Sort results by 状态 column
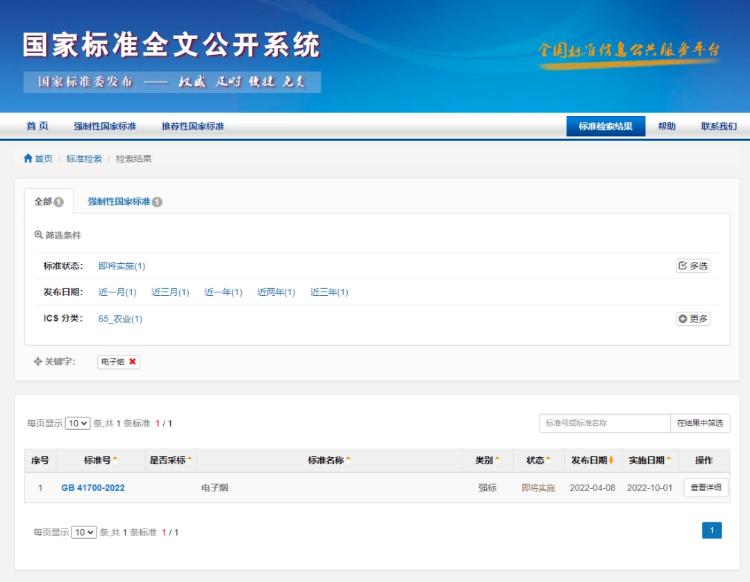The width and height of the screenshot is (750, 582). [548, 459]
